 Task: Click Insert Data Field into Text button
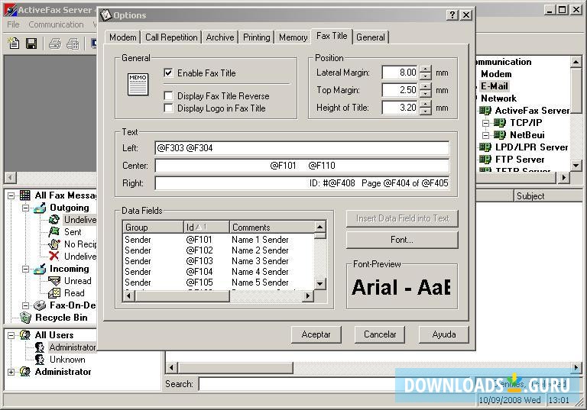(402, 218)
